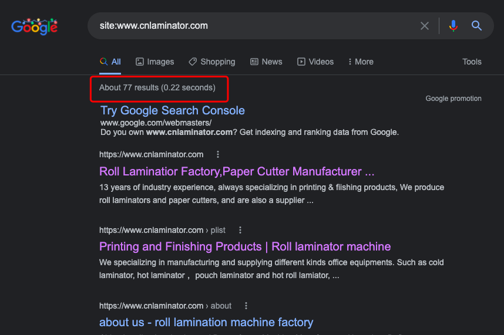Open three-dot menu beside about result

coord(246,306)
